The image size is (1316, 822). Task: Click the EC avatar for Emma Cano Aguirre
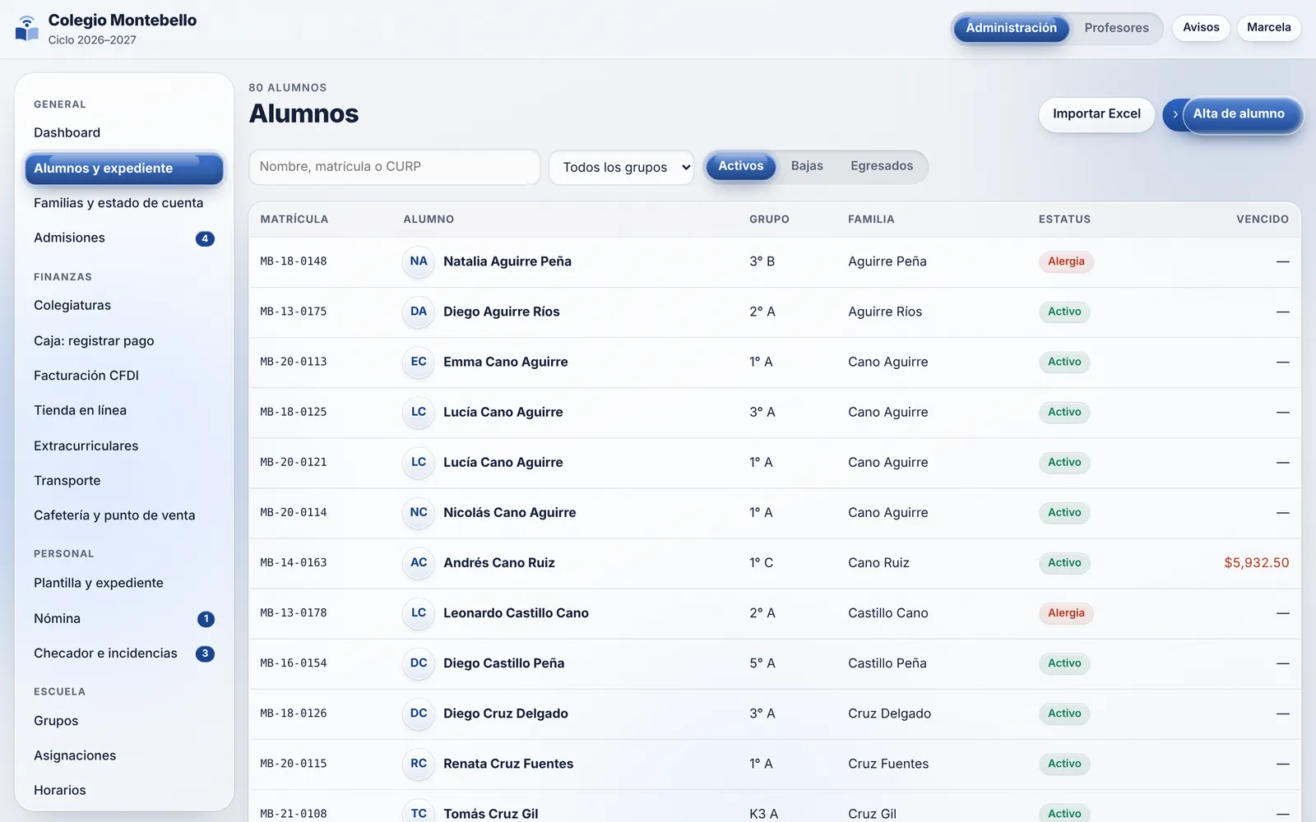[419, 362]
